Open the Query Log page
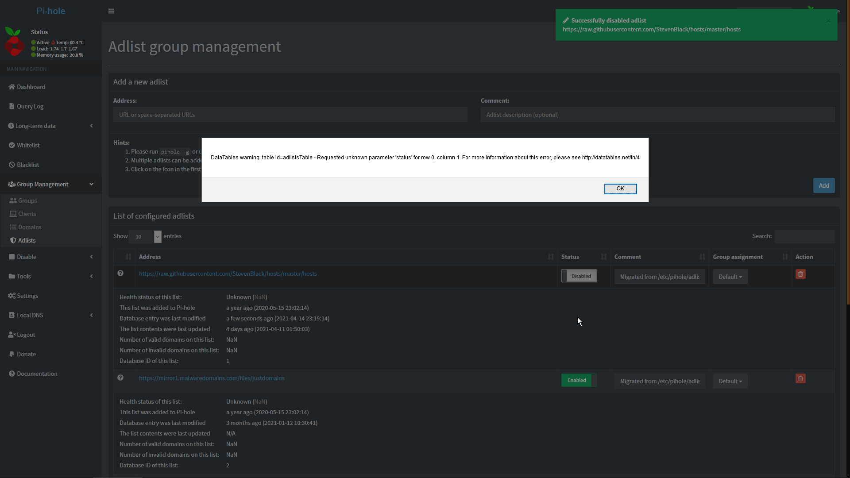The width and height of the screenshot is (850, 478). (30, 107)
